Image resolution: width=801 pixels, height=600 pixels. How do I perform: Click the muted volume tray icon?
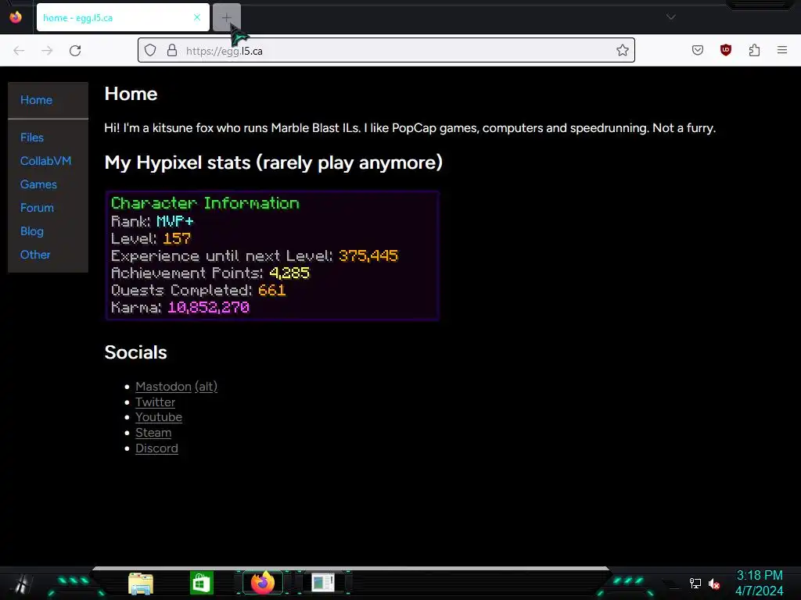(714, 584)
